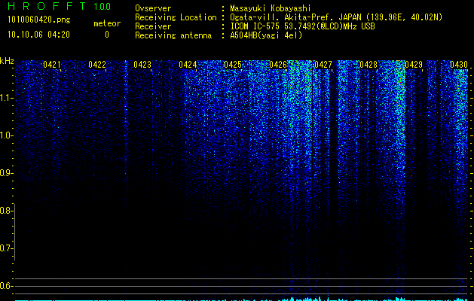
Task: Click the 0.7 kHz axis label
Action: 6,248
